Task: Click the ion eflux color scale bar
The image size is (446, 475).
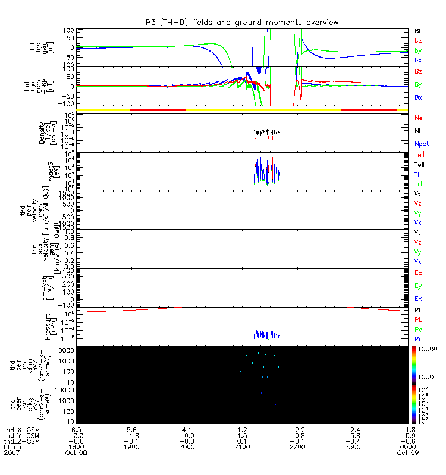Action: click(414, 365)
